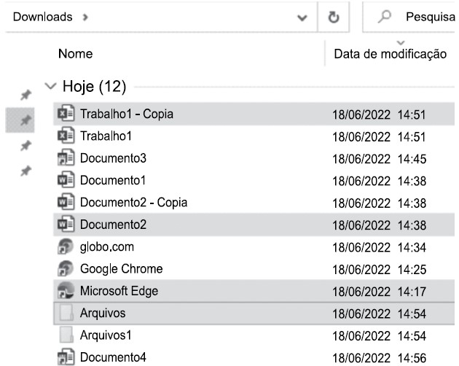Open the address bar history dropdown

click(x=303, y=17)
